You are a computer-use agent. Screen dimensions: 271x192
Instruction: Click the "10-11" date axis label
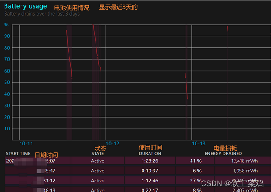(x=26, y=144)
